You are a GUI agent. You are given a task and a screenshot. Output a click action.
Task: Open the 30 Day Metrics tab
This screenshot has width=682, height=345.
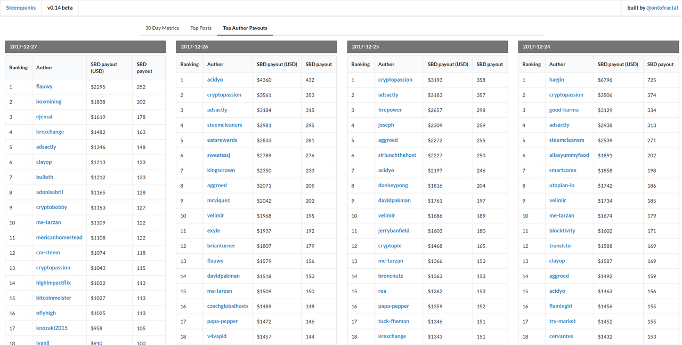(162, 28)
